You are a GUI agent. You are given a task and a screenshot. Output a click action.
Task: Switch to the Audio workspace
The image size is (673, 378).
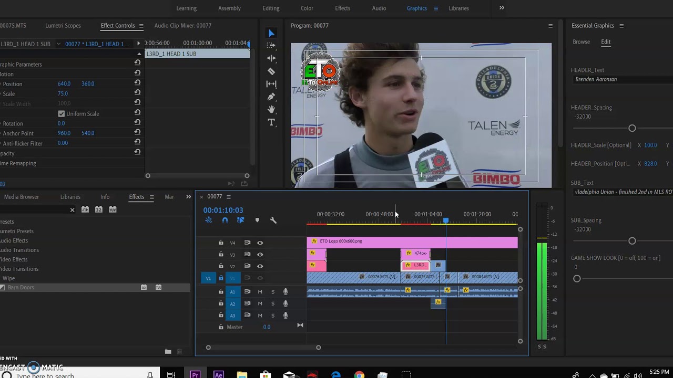point(379,8)
